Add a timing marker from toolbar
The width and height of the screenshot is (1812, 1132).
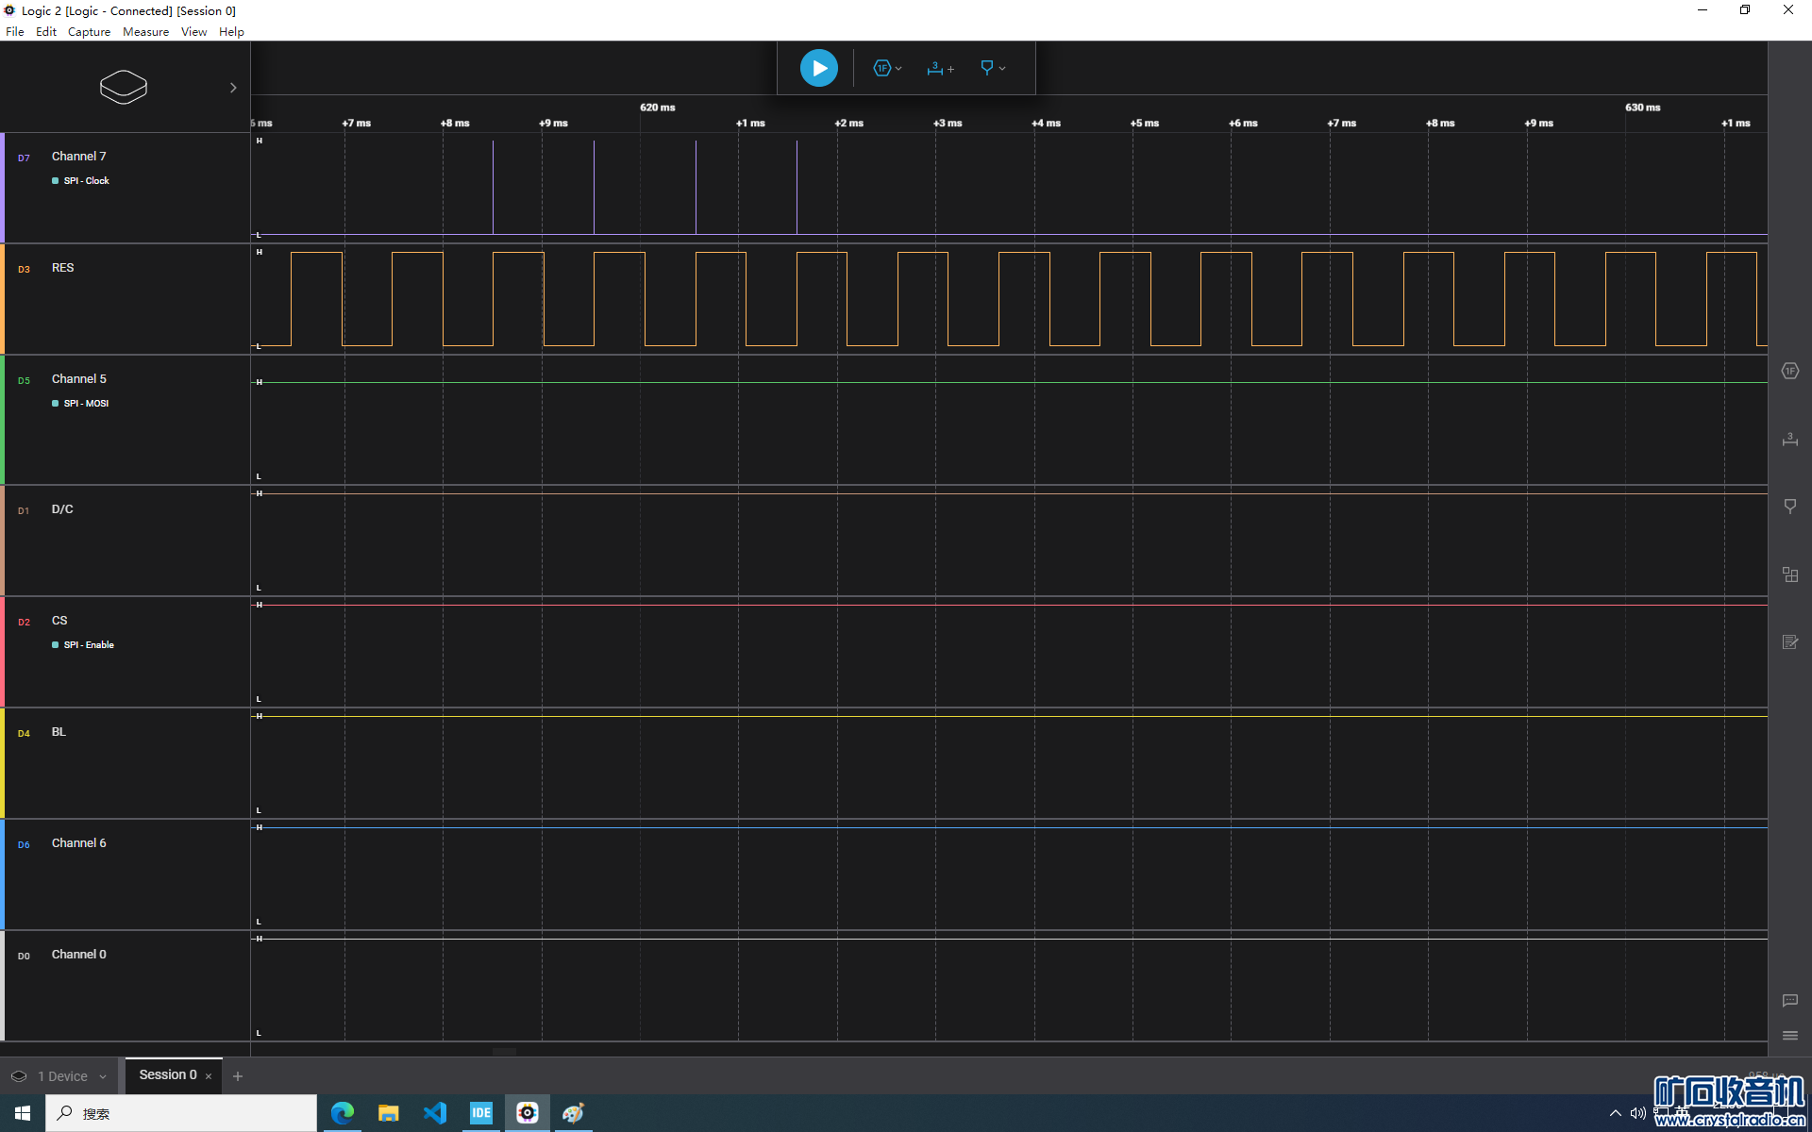point(940,68)
